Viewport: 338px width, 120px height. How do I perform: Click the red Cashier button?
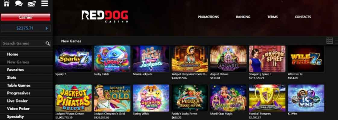25,17
